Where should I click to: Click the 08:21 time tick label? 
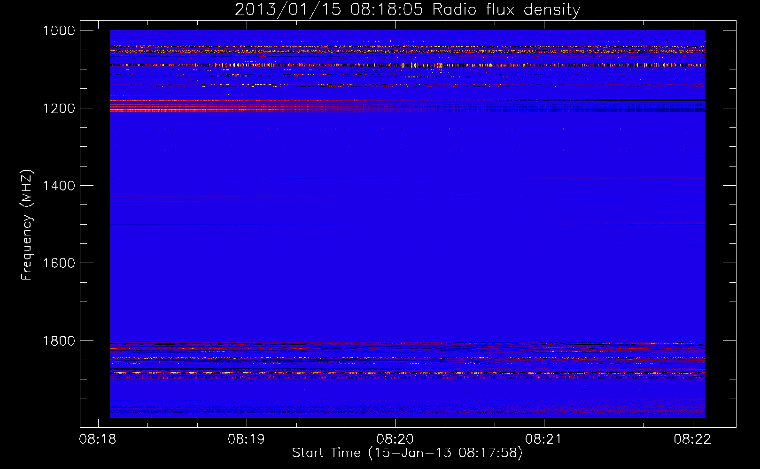[x=543, y=439]
